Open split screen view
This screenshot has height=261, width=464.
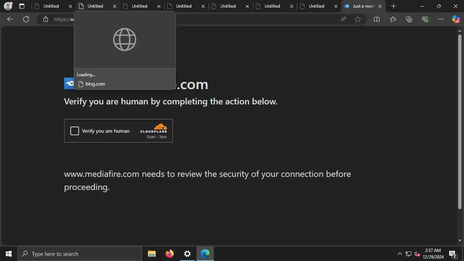point(377,19)
